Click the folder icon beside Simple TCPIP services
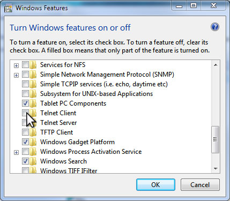 (33, 84)
